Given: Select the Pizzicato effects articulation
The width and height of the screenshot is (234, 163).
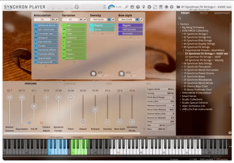Looking at the screenshot, I should (x=46, y=54).
